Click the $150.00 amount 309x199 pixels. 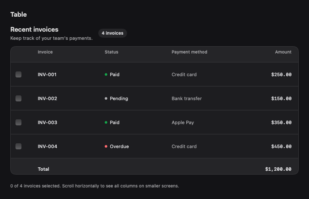click(281, 98)
